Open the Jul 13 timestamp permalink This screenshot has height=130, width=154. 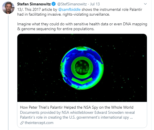pos(95,4)
